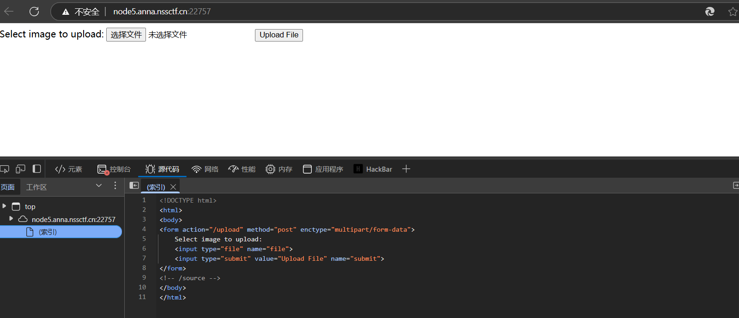Click the Edge Copilot swirl icon
Image resolution: width=739 pixels, height=318 pixels.
(710, 12)
